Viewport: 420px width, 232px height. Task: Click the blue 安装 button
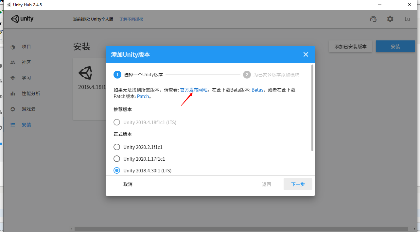click(395, 47)
